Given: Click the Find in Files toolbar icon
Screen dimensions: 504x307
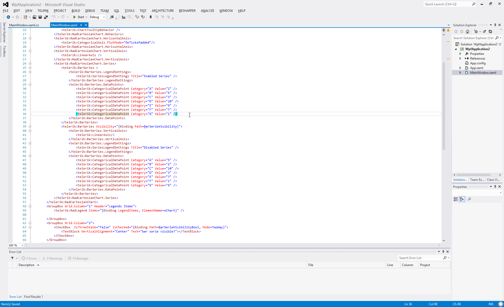Looking at the screenshot, I should coord(112,17).
